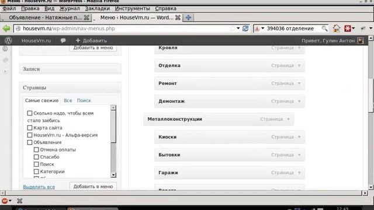Open the Справка menu
374x210 pixels.
pyautogui.click(x=166, y=9)
